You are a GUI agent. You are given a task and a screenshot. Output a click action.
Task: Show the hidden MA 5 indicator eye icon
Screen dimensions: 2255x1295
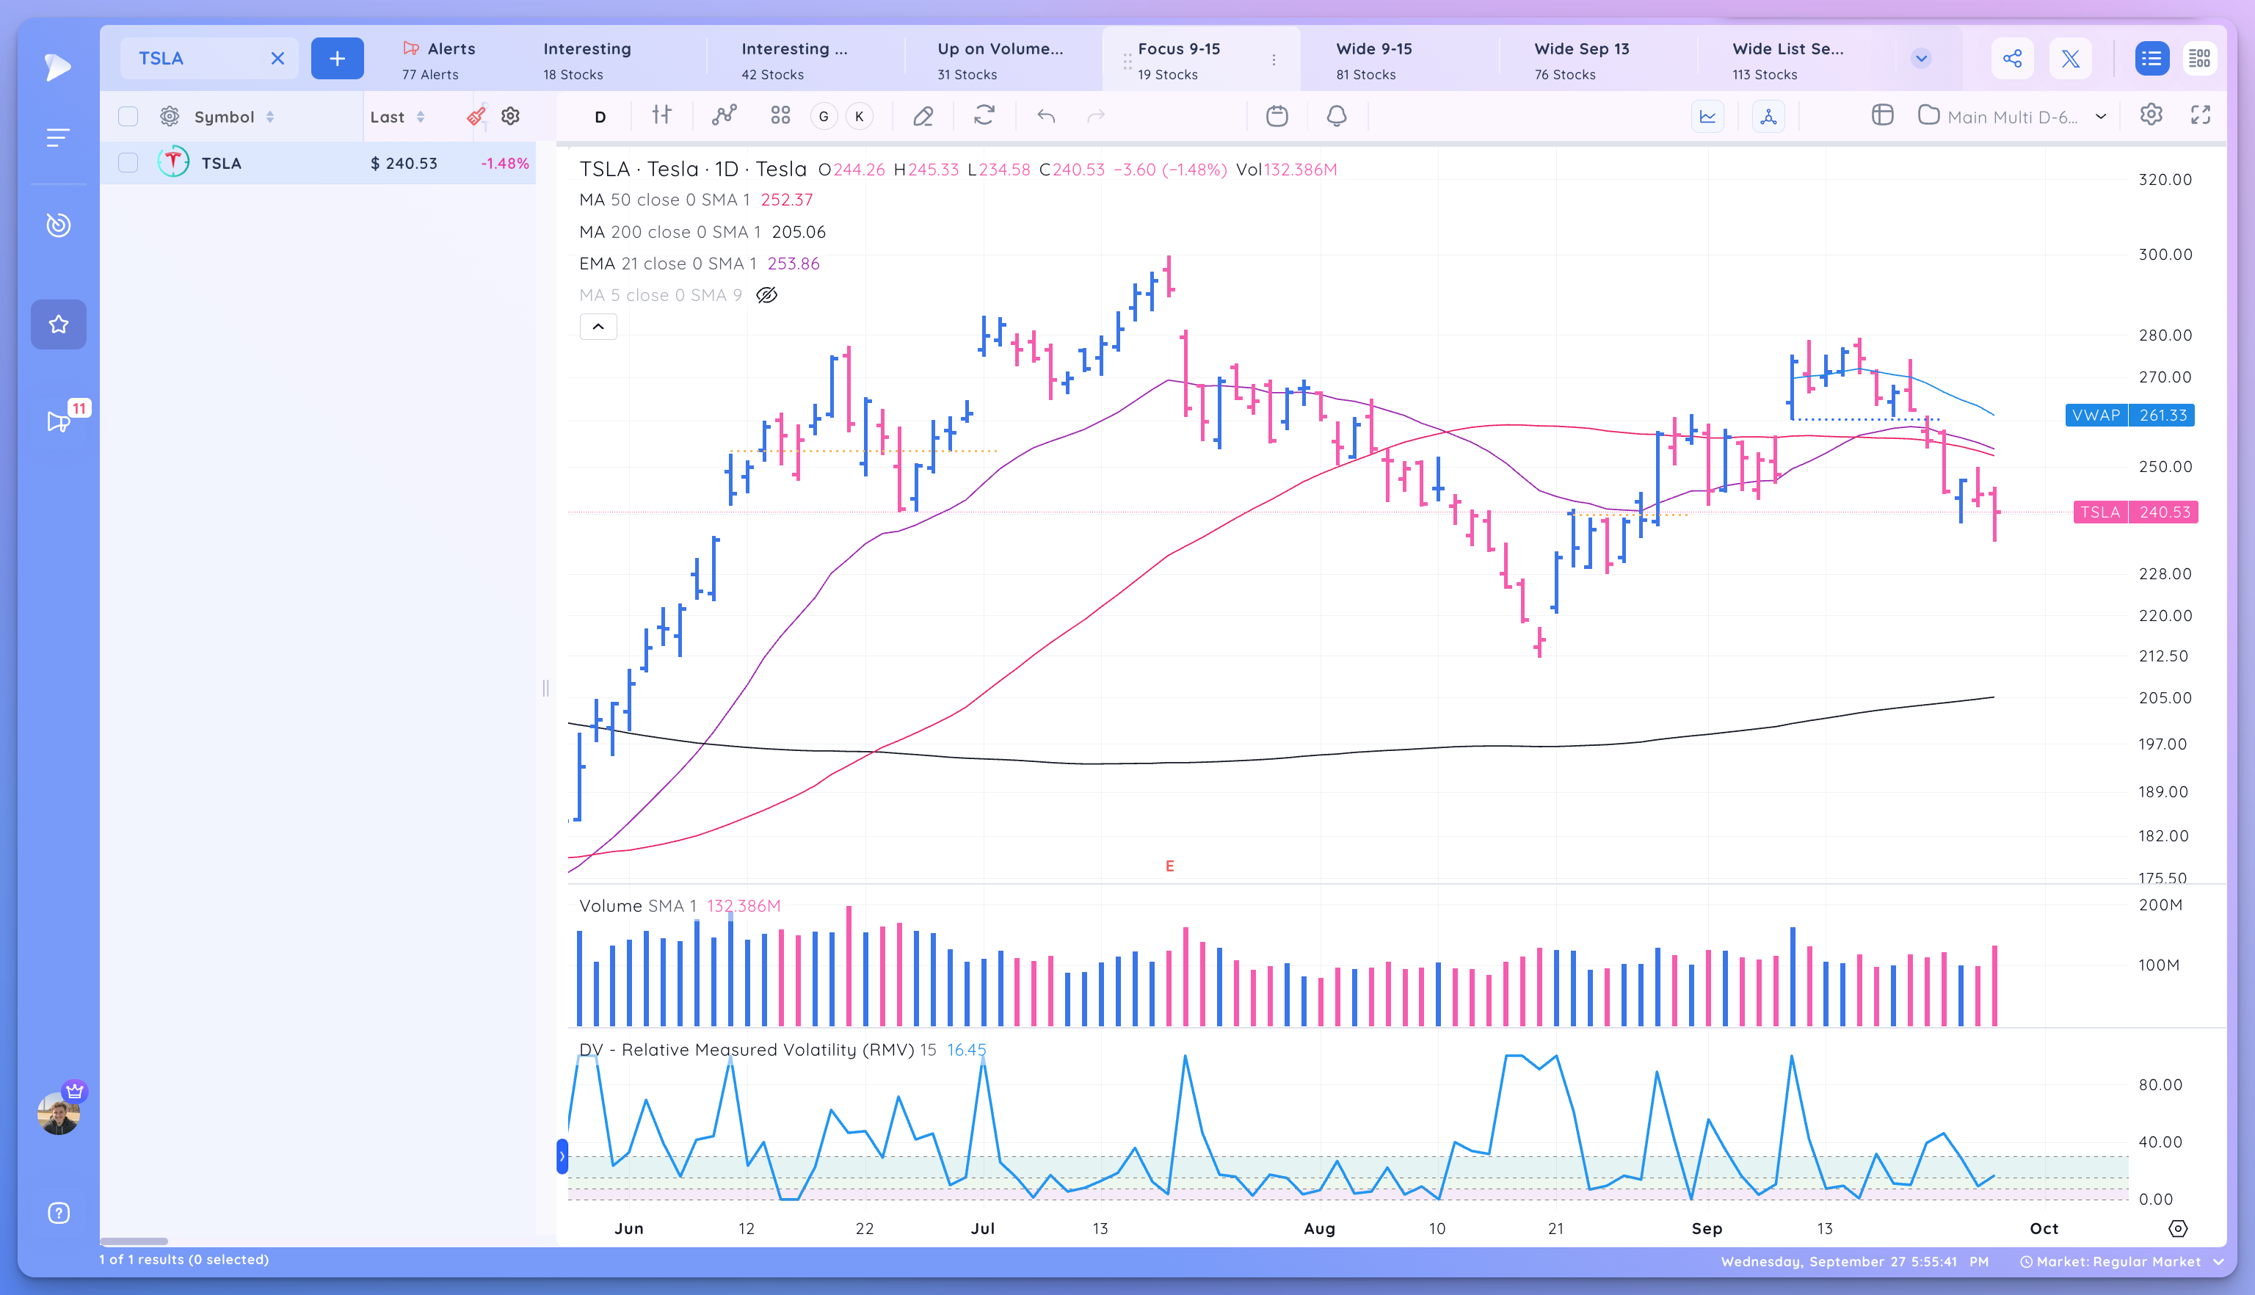coord(766,295)
